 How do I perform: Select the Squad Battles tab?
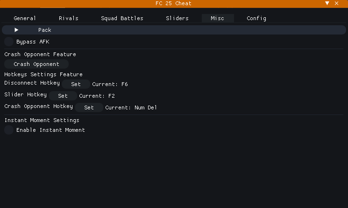click(x=122, y=19)
